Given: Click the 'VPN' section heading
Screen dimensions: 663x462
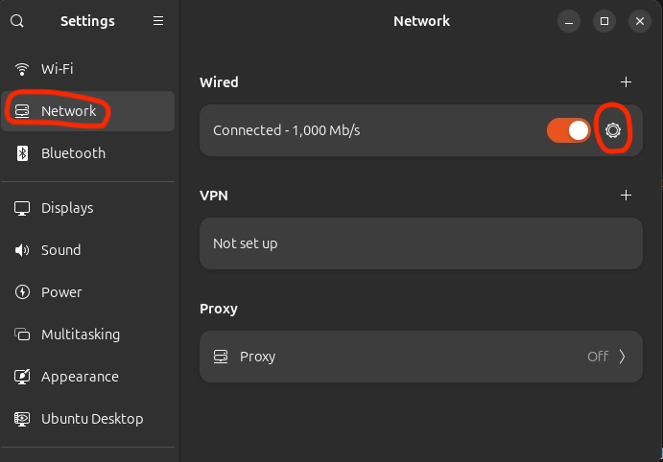Looking at the screenshot, I should [214, 196].
